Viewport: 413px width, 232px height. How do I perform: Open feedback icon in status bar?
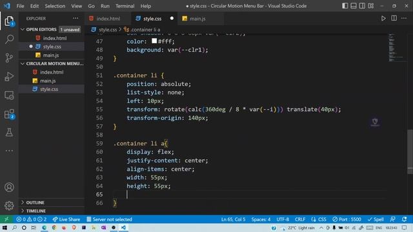pos(392,219)
